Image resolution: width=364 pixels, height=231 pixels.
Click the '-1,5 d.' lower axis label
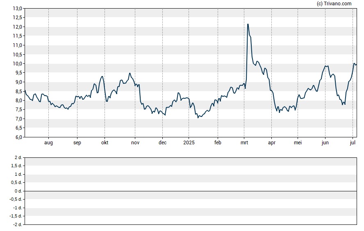(16, 216)
